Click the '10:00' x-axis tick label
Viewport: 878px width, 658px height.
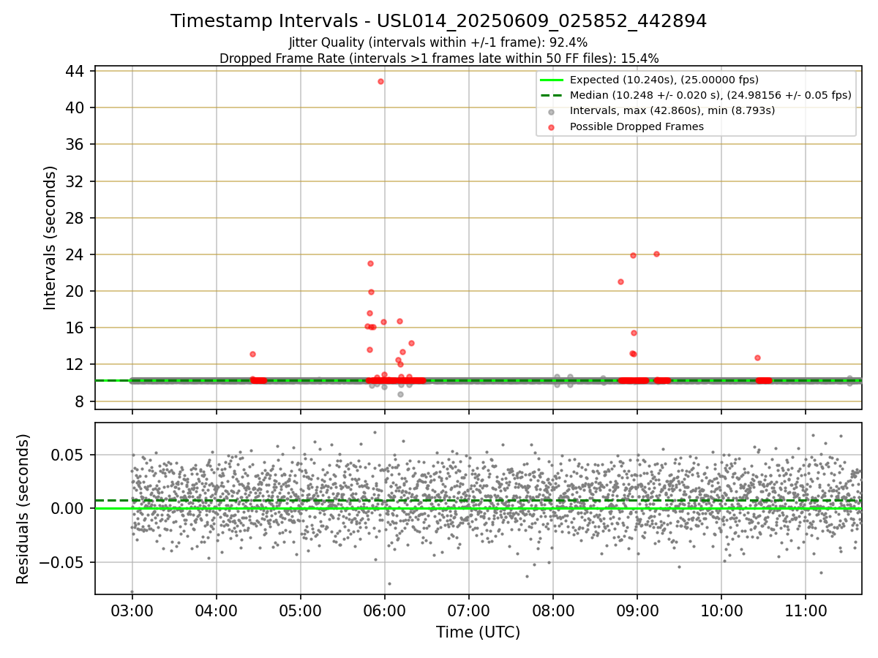(721, 610)
